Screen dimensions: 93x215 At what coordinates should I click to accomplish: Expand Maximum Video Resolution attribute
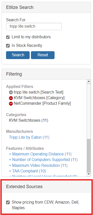click(38, 165)
